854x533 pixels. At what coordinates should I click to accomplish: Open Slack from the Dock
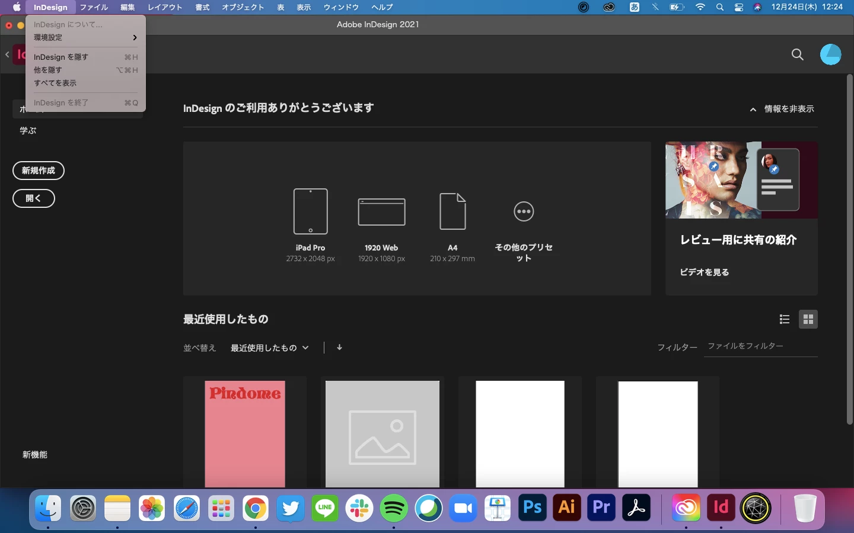click(359, 508)
